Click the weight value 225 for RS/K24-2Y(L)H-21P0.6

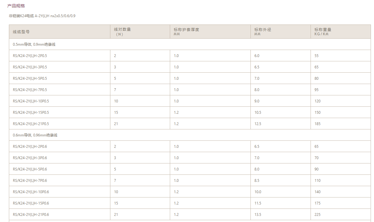point(317,215)
